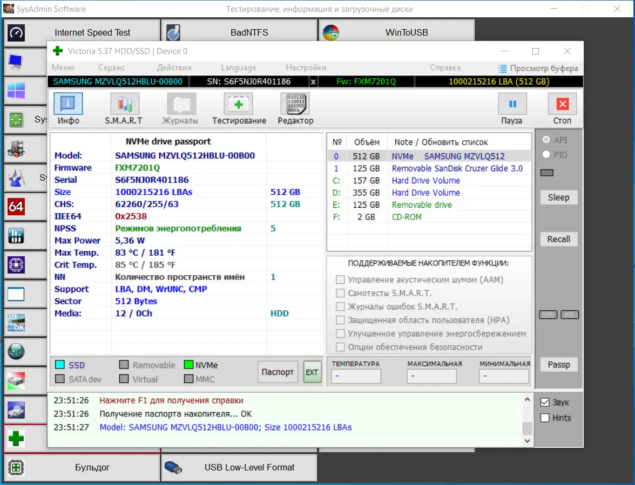
Task: Click the green EXT button
Action: point(312,372)
